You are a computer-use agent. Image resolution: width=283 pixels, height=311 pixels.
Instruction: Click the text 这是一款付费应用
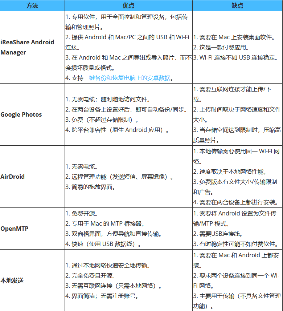[223, 47]
